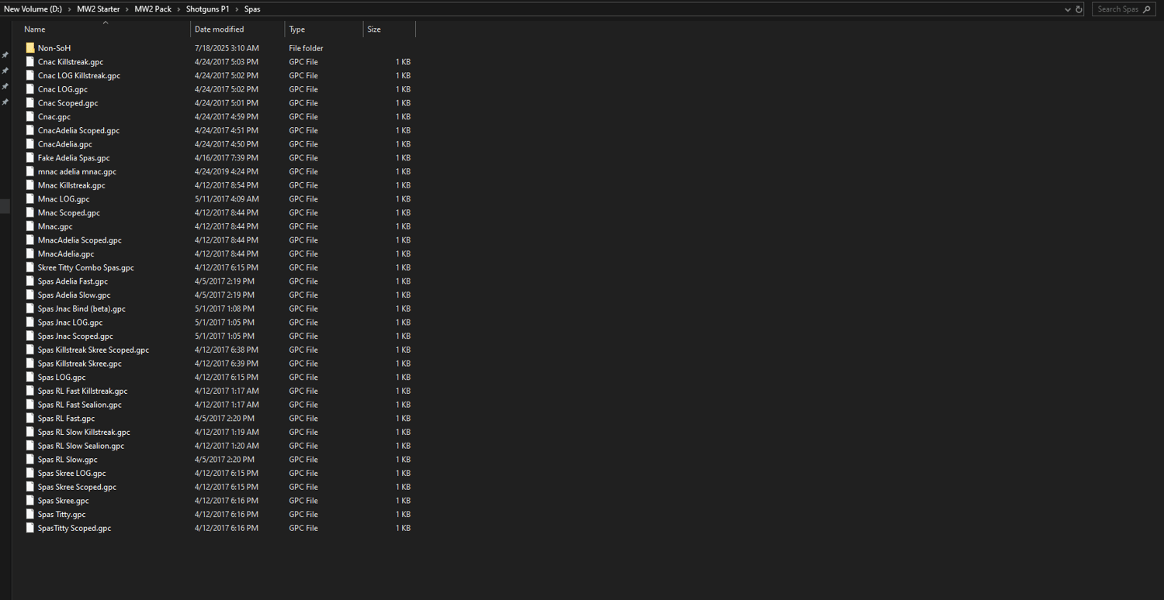Click the date 7/18/2025 3:10 AM

tap(227, 48)
